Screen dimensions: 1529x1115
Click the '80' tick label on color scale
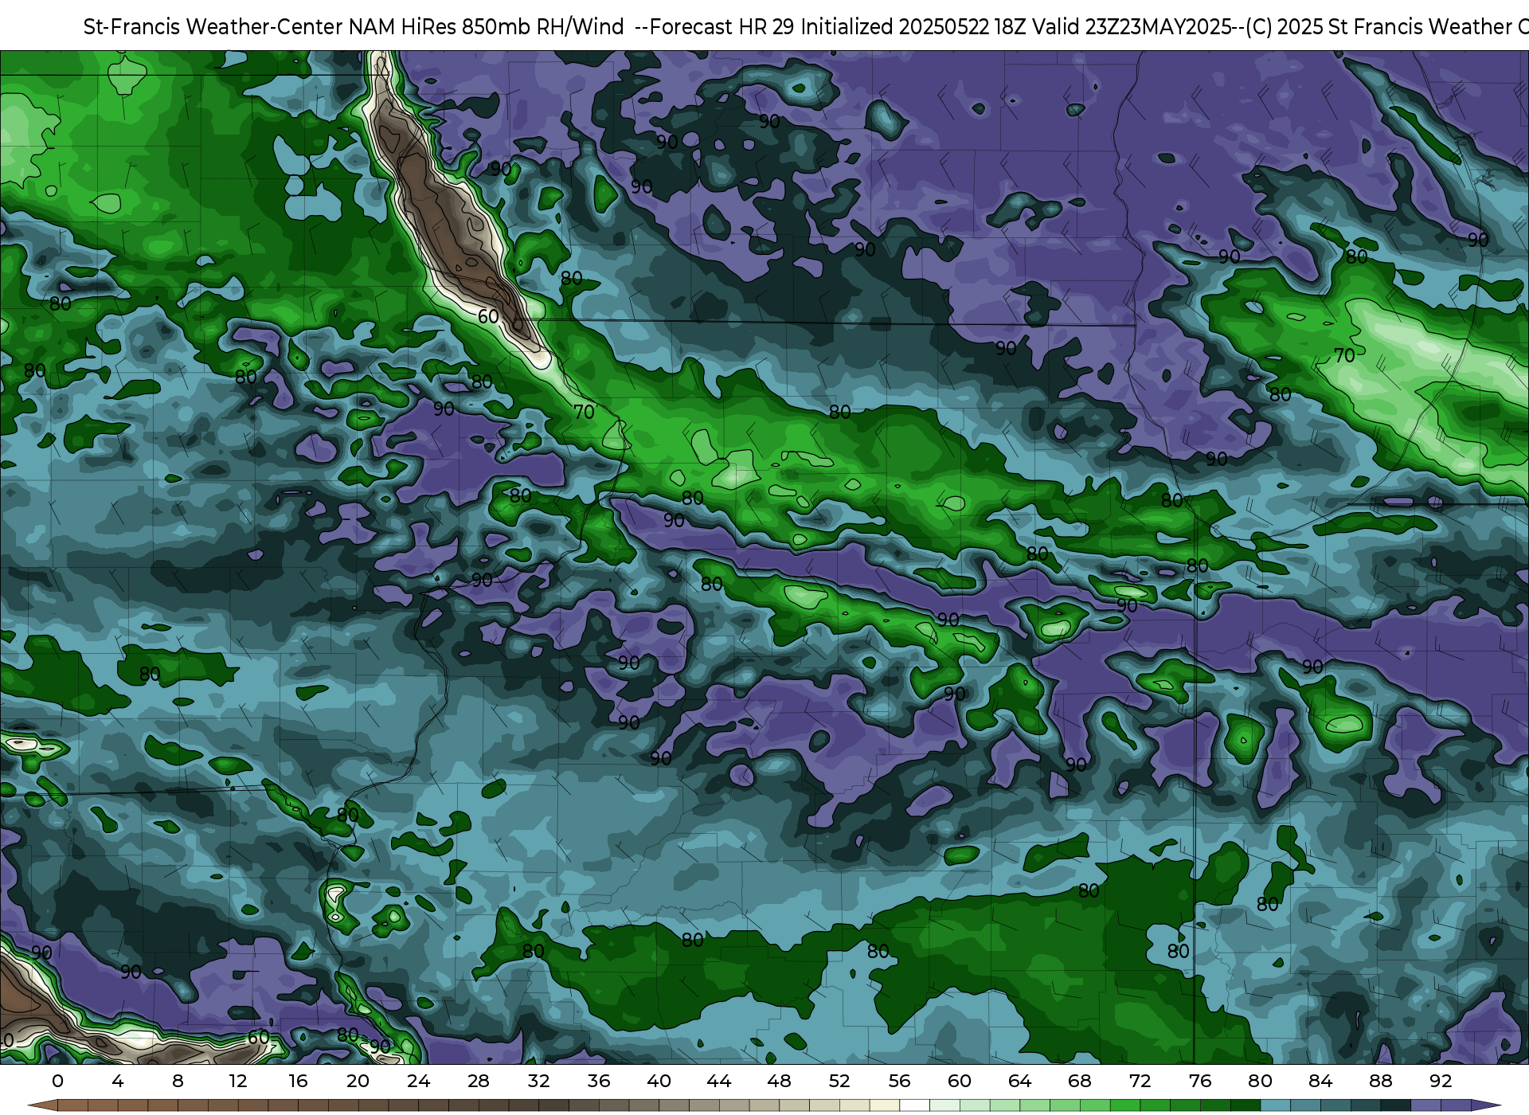pyautogui.click(x=1260, y=1081)
